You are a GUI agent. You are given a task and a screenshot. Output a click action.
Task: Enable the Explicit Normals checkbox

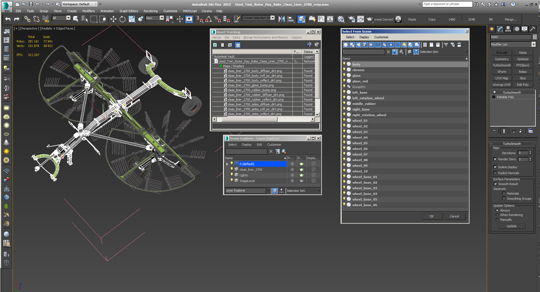495,173
